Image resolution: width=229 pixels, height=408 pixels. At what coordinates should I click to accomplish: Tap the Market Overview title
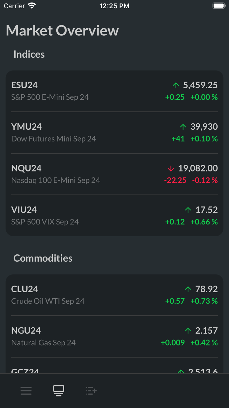tap(62, 31)
